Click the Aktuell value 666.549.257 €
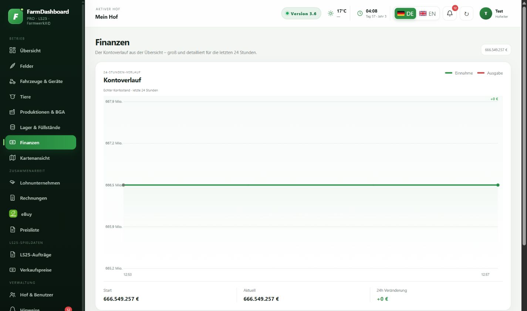Viewport: 527px width, 311px height. click(x=261, y=299)
